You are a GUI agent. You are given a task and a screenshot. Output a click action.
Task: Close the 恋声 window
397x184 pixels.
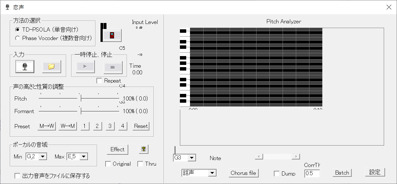tap(389, 7)
